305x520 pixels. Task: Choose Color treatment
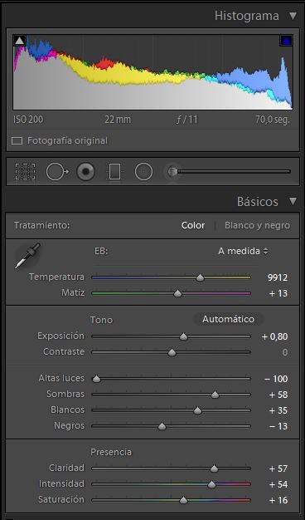[x=193, y=225]
